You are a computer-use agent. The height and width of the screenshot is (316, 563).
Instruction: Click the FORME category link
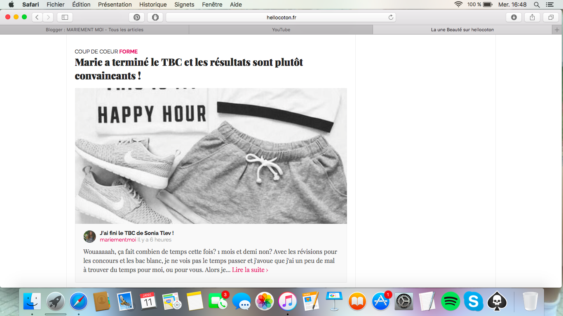coord(128,51)
